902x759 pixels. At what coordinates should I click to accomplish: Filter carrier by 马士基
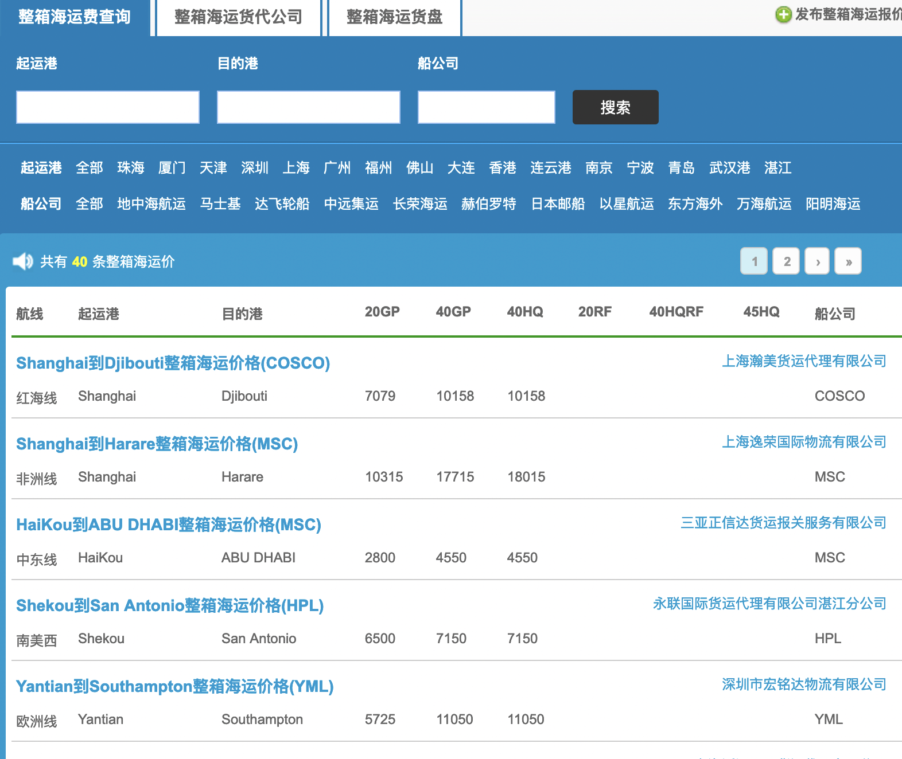[220, 204]
